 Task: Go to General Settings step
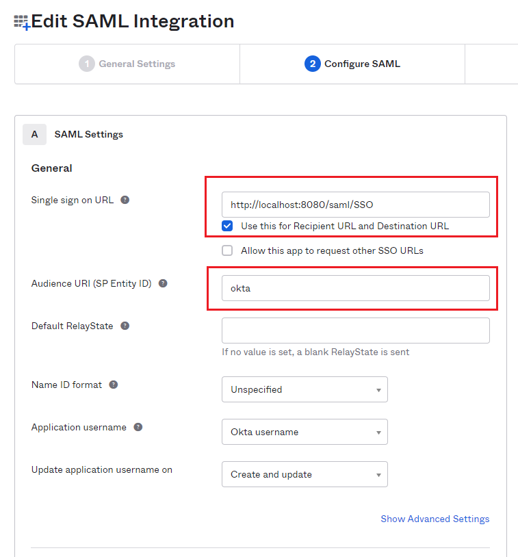[127, 64]
